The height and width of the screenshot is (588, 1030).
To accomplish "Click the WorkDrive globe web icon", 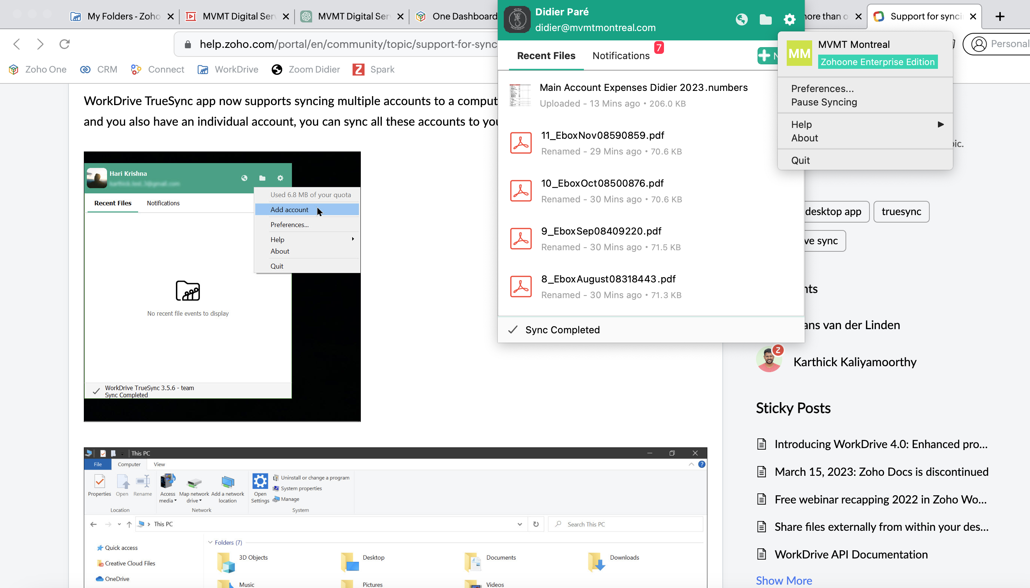I will pyautogui.click(x=741, y=19).
